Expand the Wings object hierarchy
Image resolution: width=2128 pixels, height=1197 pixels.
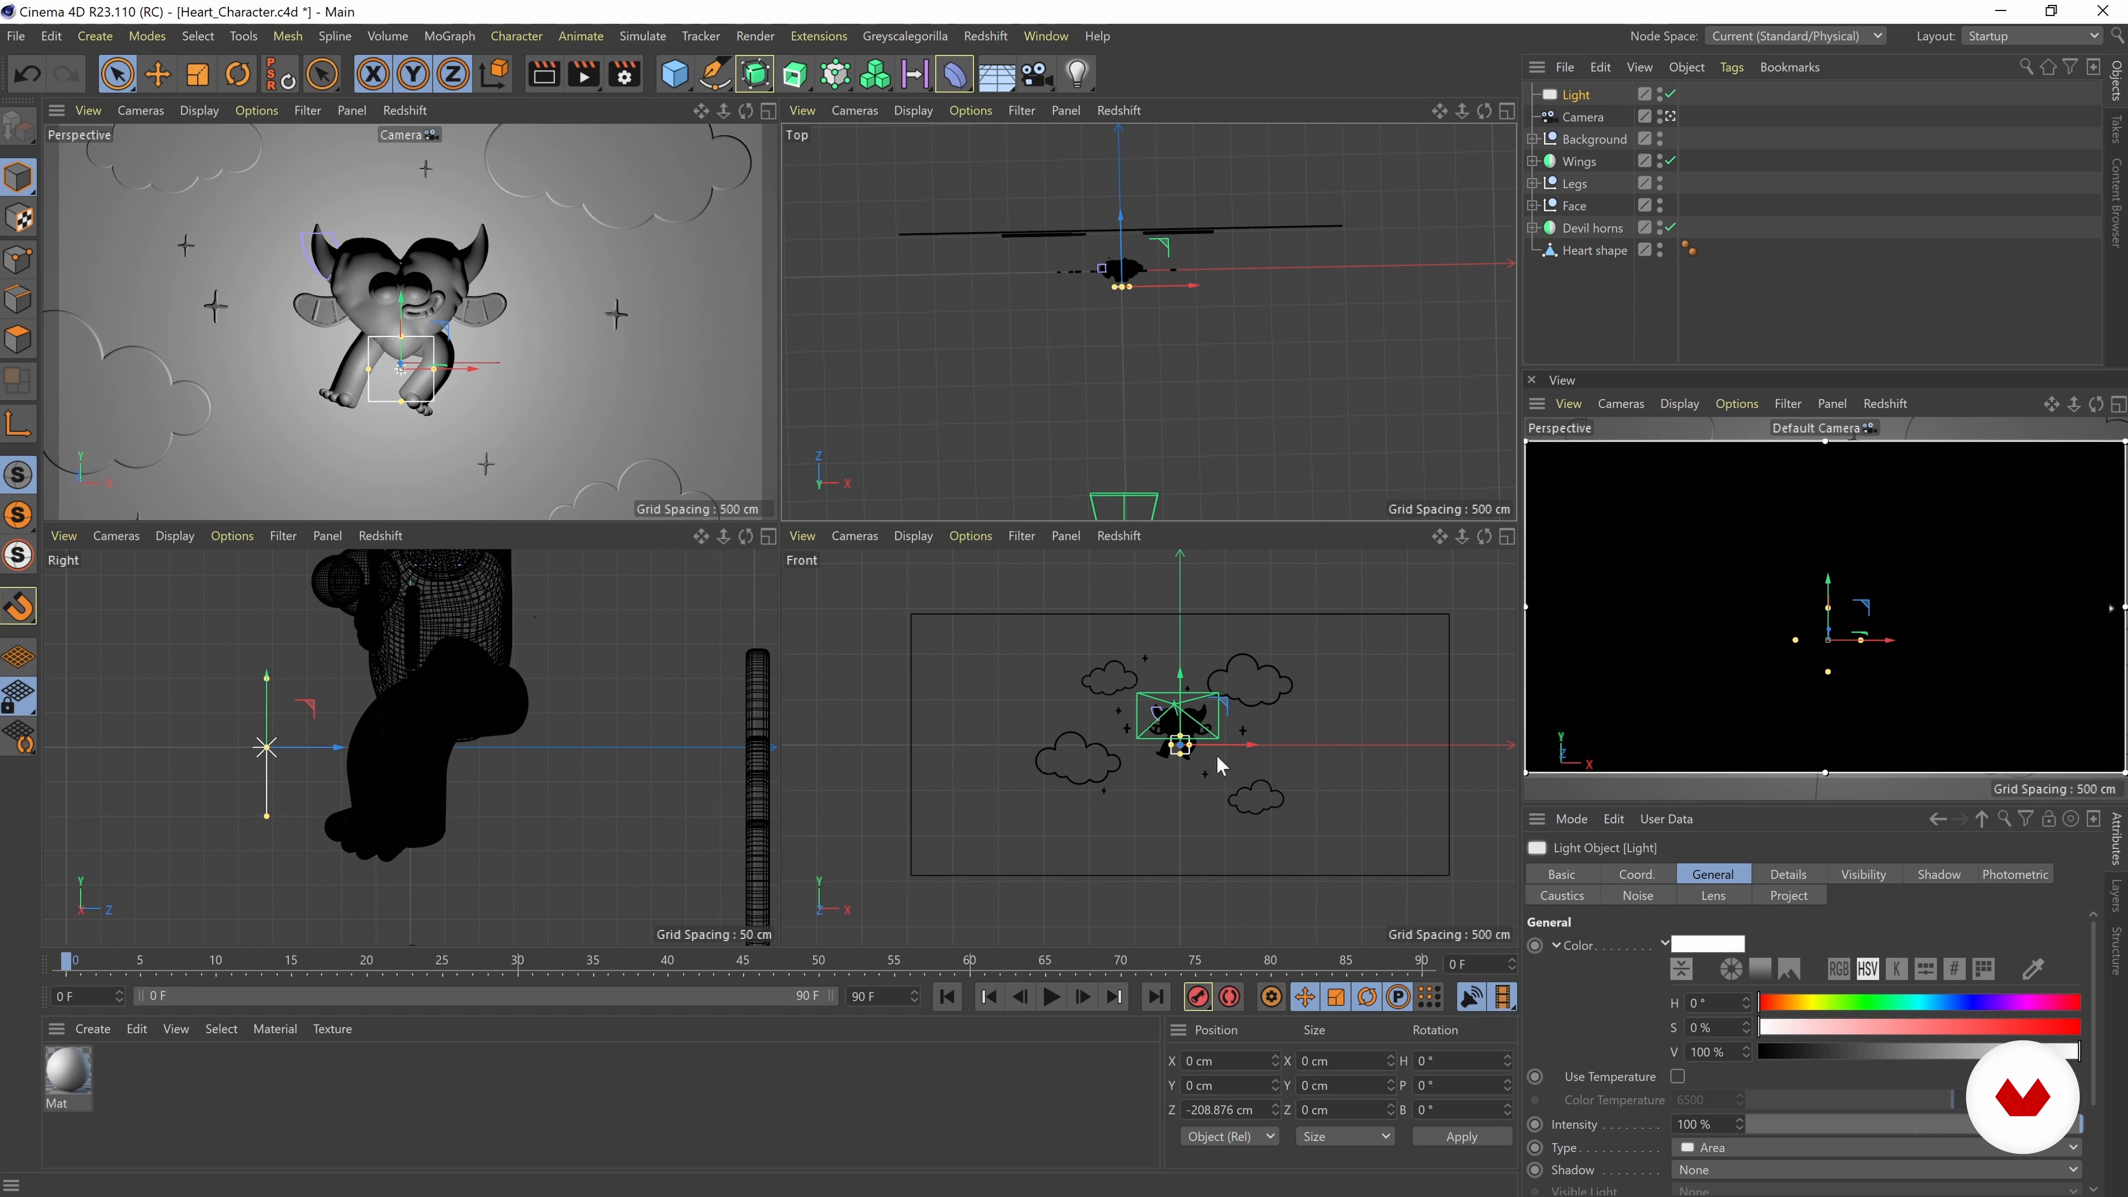[x=1532, y=161]
